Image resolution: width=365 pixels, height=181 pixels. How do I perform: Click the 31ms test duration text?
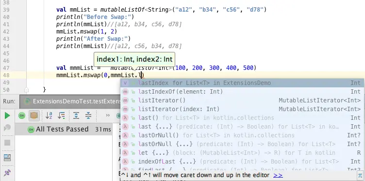pyautogui.click(x=103, y=130)
